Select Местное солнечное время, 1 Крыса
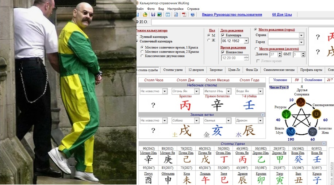The height and width of the screenshot is (185, 334). click(x=142, y=47)
